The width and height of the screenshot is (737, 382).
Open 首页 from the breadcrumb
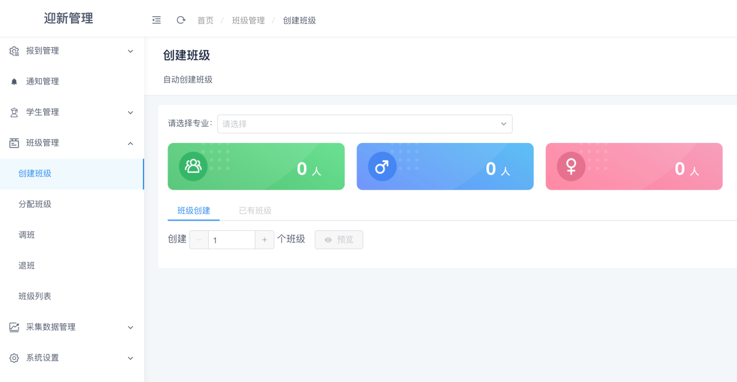coord(205,20)
